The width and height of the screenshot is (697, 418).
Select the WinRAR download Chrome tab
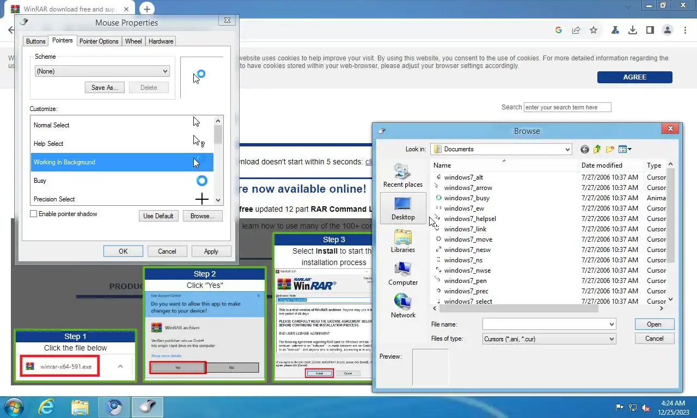coord(71,9)
